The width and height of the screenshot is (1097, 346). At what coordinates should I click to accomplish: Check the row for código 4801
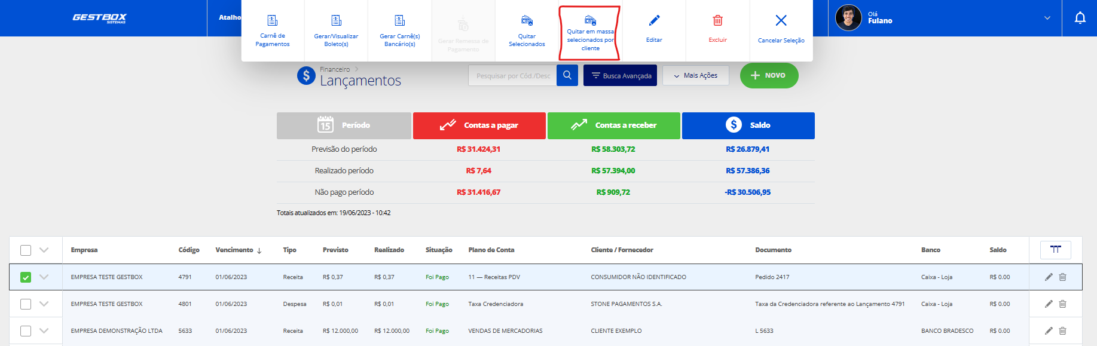coord(26,304)
